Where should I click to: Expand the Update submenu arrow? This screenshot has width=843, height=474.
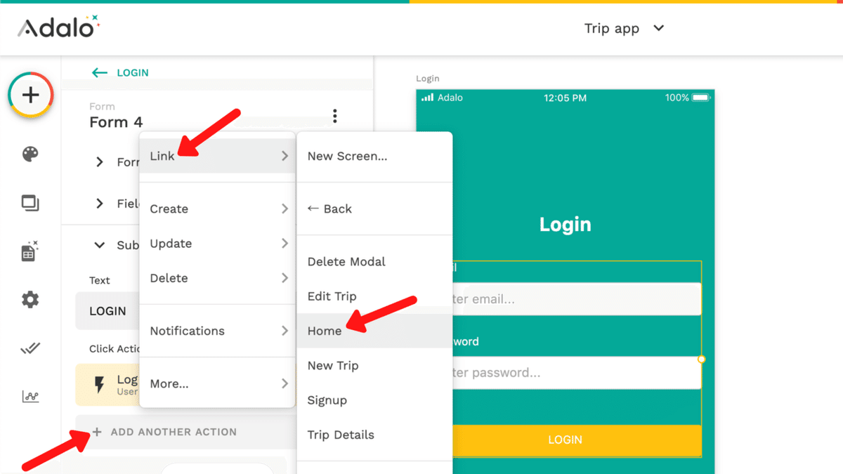pyautogui.click(x=285, y=243)
